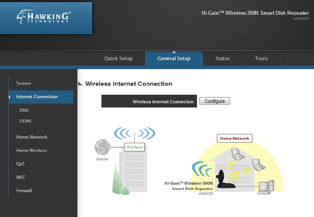
Task: Click the Hawking Technology logo
Action: click(x=44, y=17)
